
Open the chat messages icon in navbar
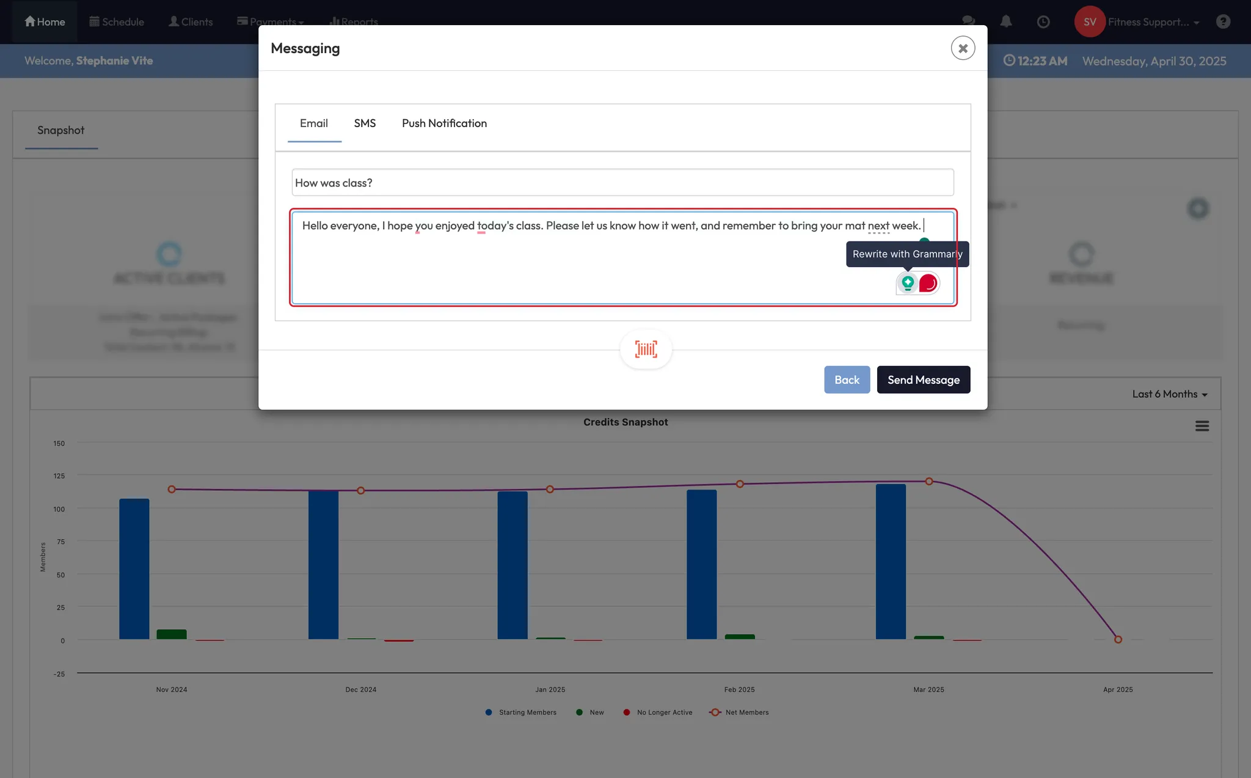click(x=968, y=21)
